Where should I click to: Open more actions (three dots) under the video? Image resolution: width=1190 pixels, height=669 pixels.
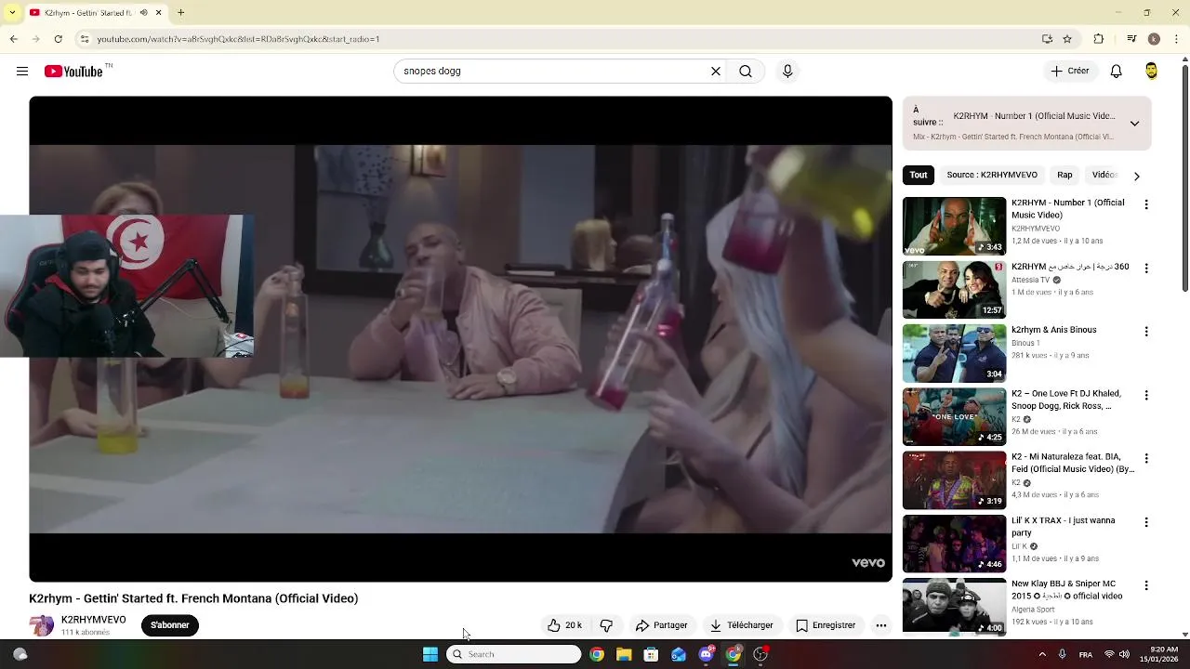[x=881, y=625]
